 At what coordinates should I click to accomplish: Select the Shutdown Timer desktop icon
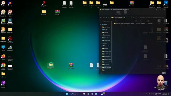10,13
